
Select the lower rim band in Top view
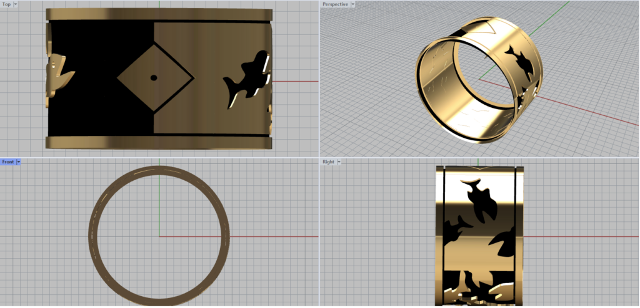(159, 142)
